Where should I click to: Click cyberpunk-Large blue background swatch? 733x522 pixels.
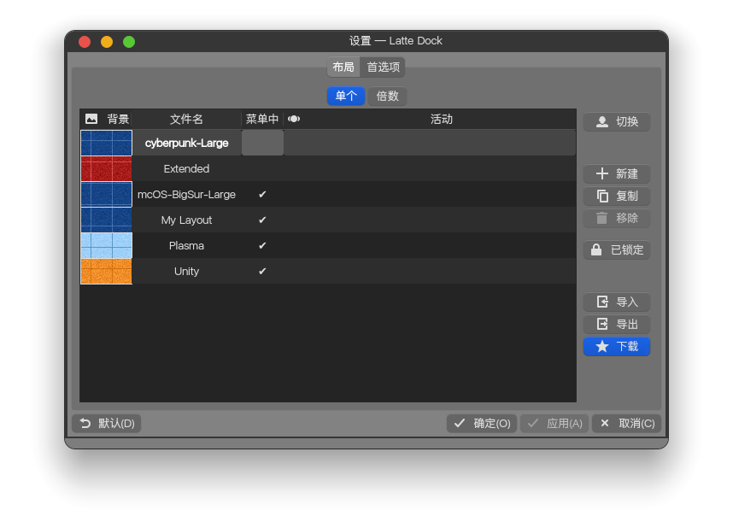(107, 143)
